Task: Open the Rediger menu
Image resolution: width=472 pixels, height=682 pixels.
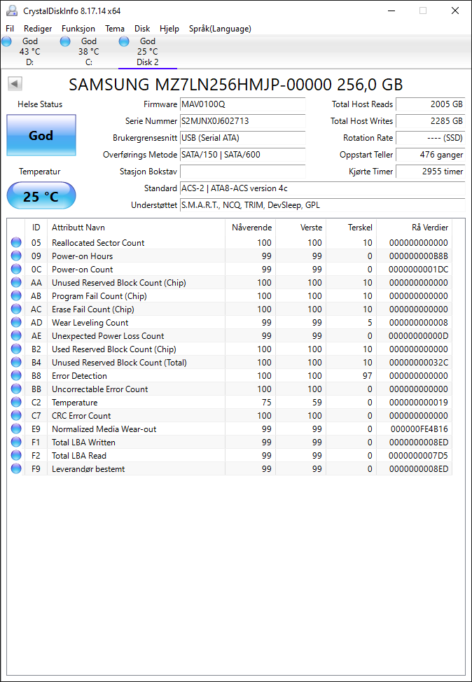Action: pyautogui.click(x=38, y=29)
